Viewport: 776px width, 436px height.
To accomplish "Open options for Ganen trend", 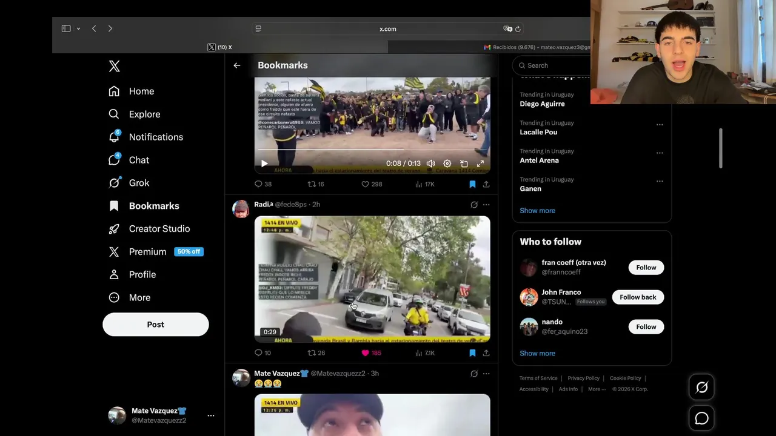I will 660,181.
